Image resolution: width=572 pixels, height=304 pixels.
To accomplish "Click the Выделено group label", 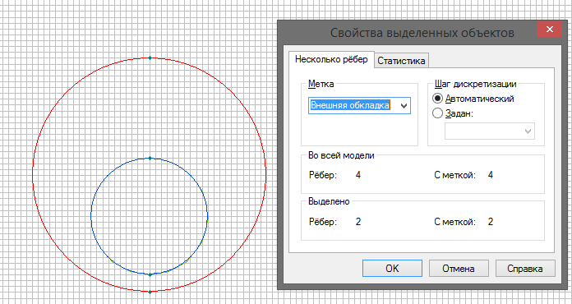I will [329, 201].
